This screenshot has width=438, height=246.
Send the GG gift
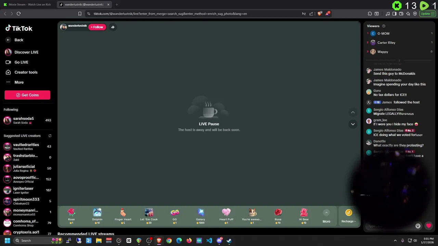click(x=175, y=216)
